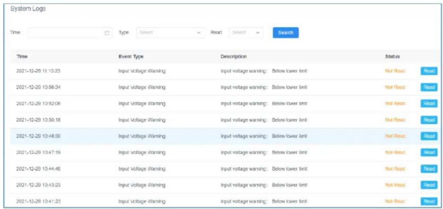
Task: Select timestamp 2021-12-29 10:44:48
Action: [x=38, y=169]
